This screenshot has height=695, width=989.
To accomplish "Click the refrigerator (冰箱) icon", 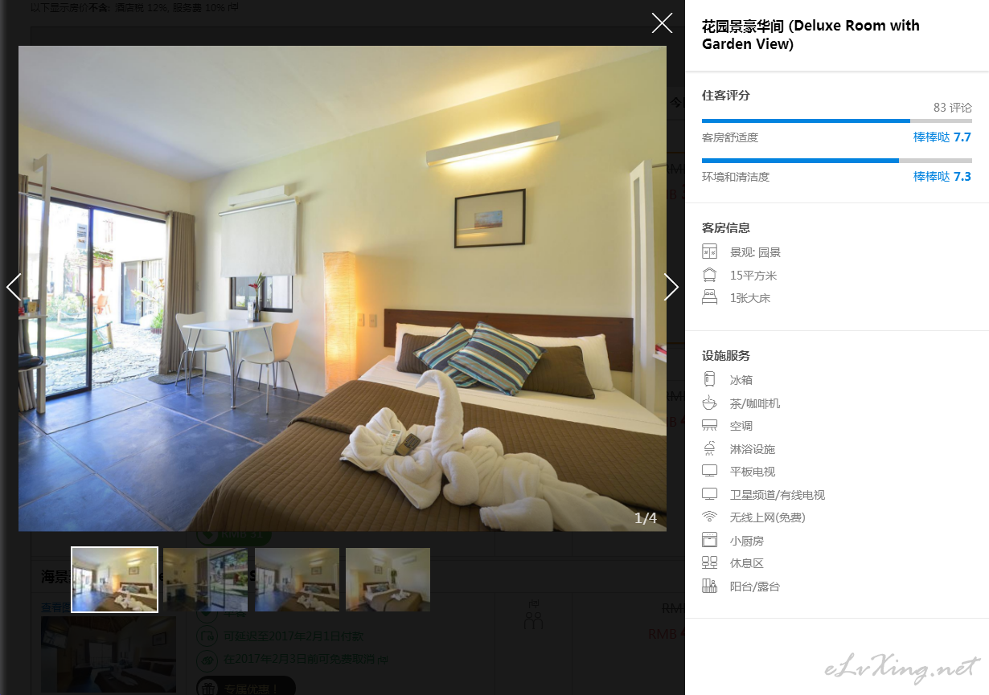I will point(709,379).
